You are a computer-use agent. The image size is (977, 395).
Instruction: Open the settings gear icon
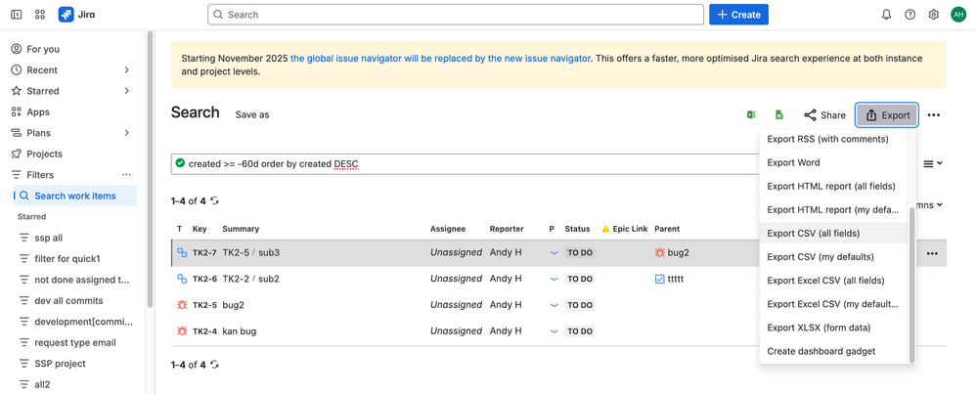tap(933, 15)
